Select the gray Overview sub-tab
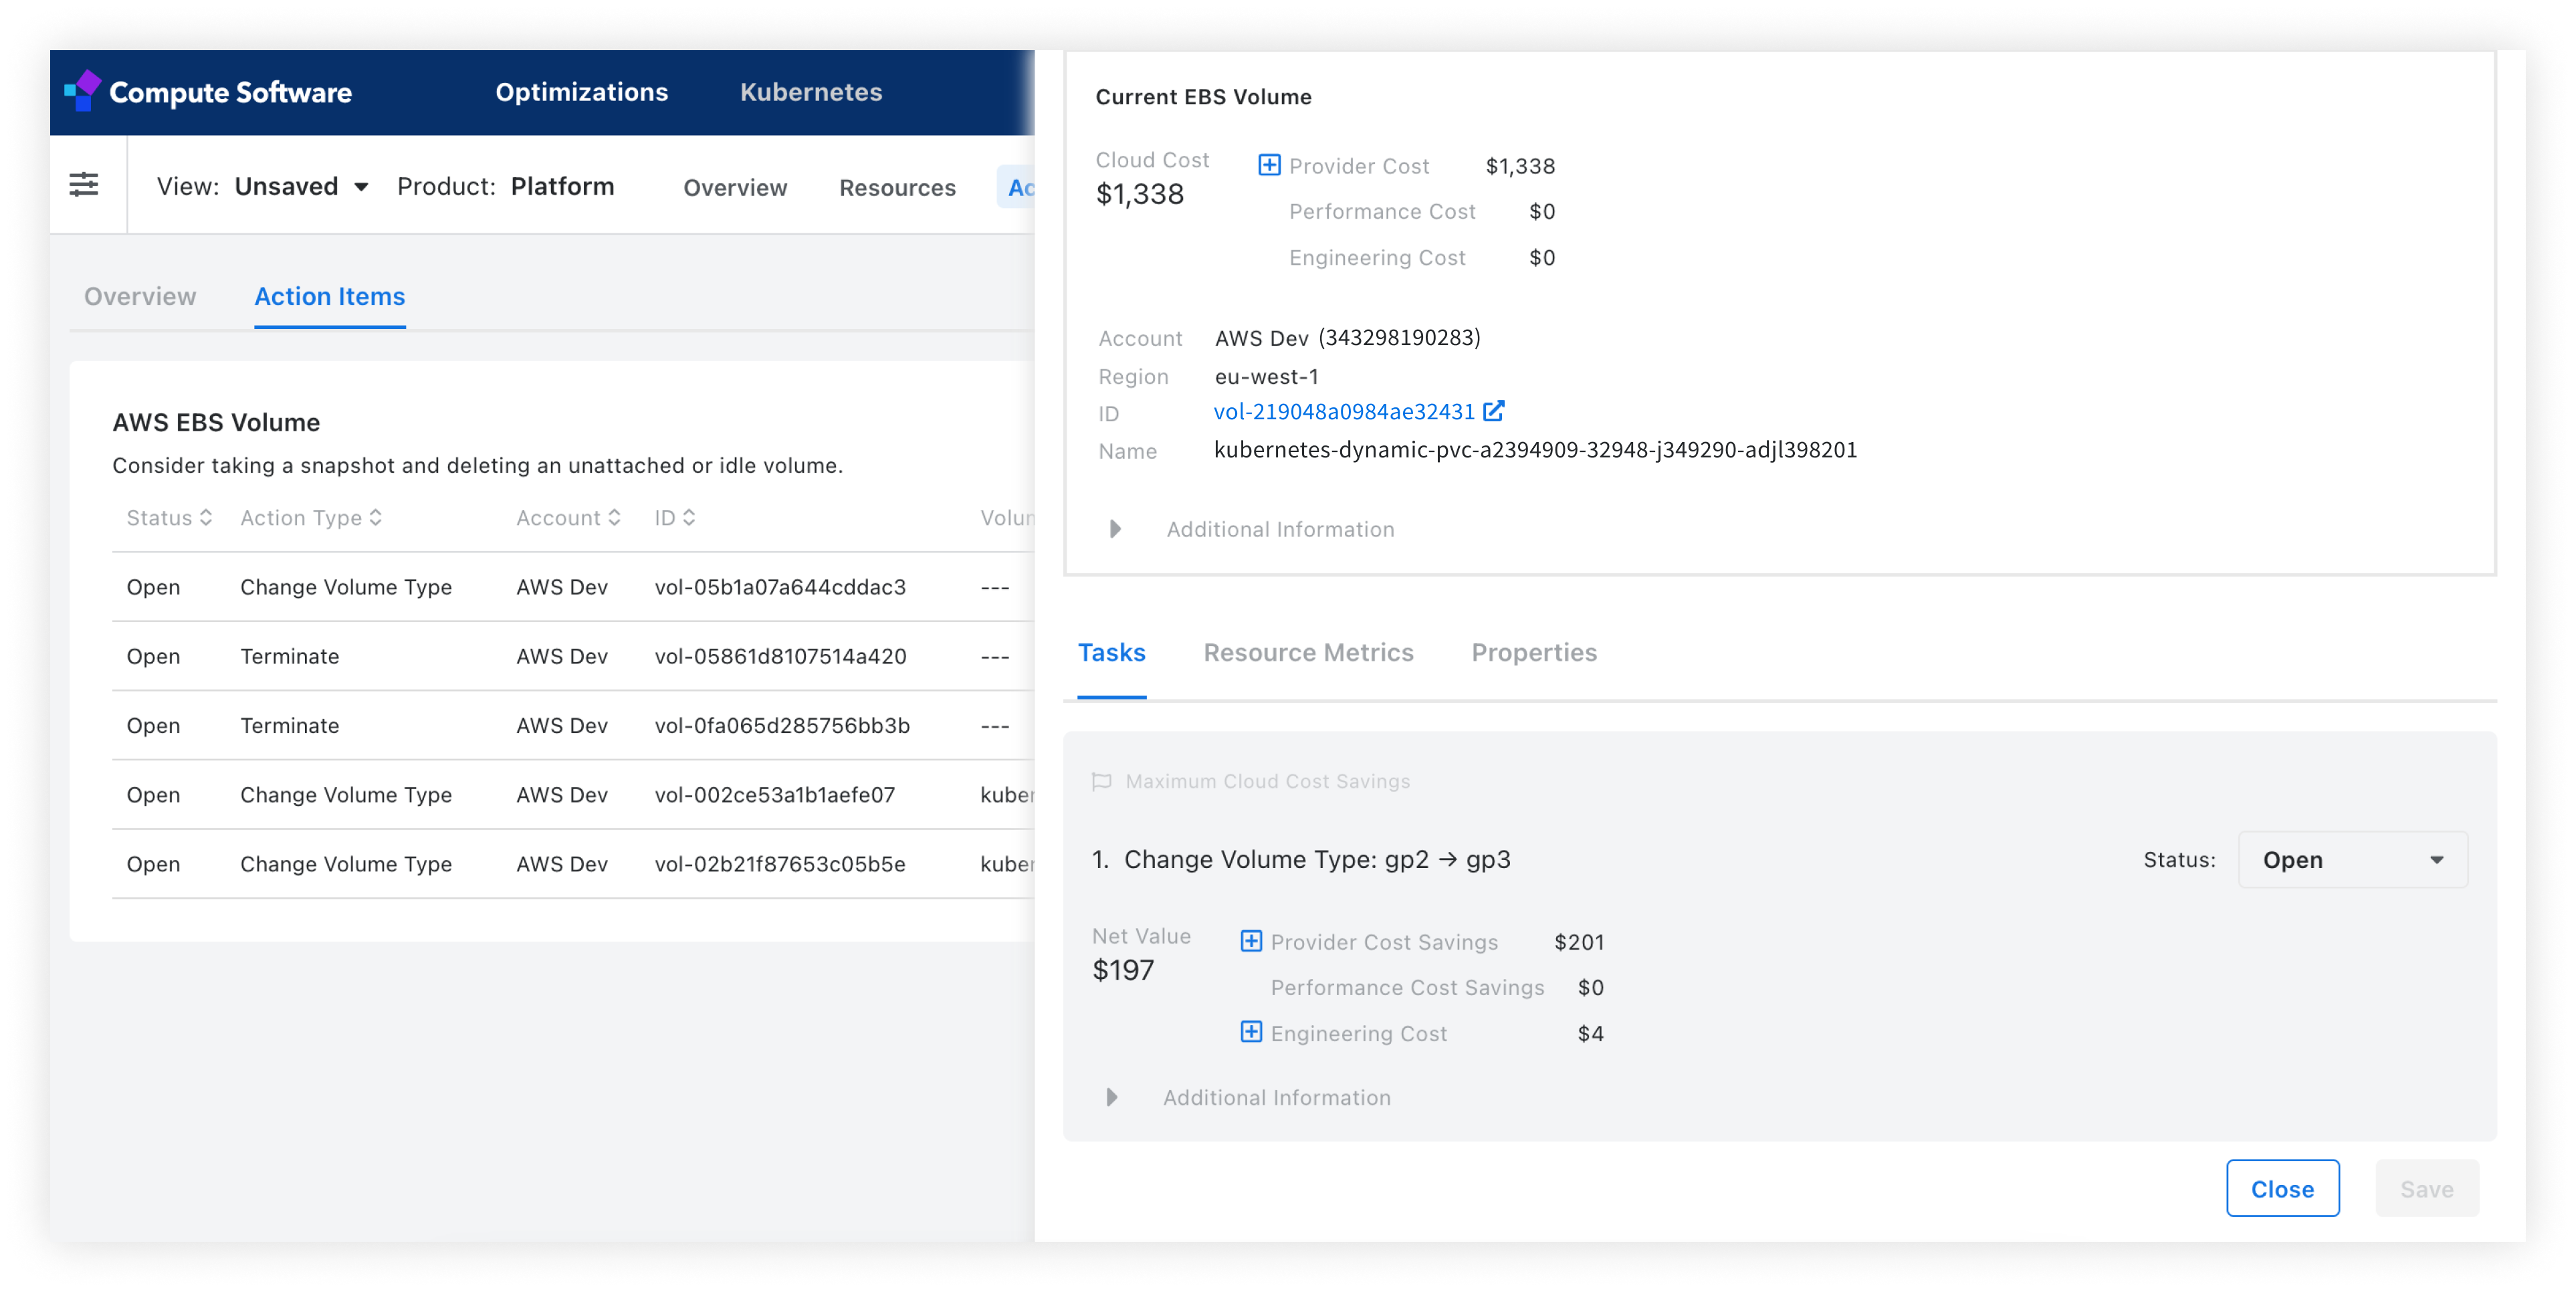Image resolution: width=2576 pixels, height=1292 pixels. [x=140, y=297]
